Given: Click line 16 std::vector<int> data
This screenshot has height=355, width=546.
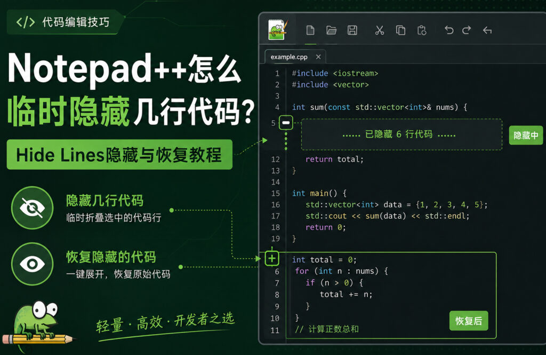Looking at the screenshot, I should click(397, 204).
